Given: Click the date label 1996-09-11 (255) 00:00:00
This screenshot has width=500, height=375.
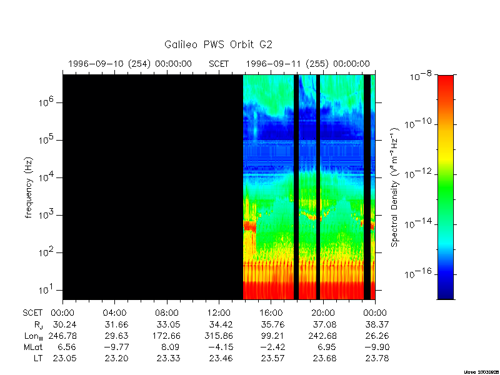Looking at the screenshot, I should point(307,64).
